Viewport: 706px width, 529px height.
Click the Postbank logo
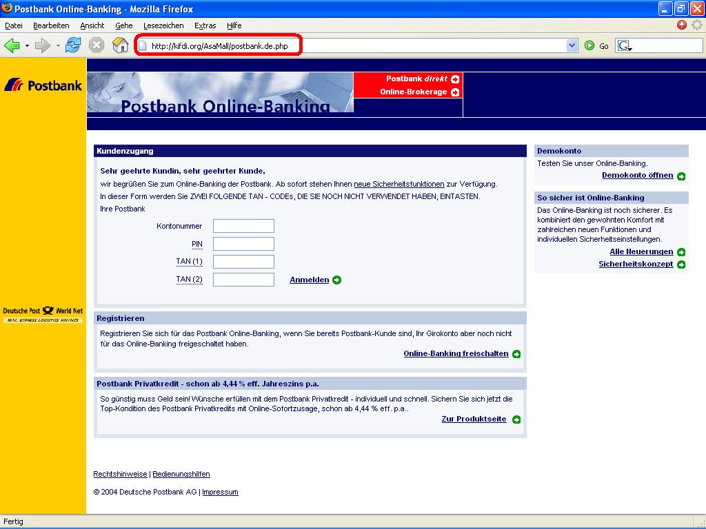point(43,85)
